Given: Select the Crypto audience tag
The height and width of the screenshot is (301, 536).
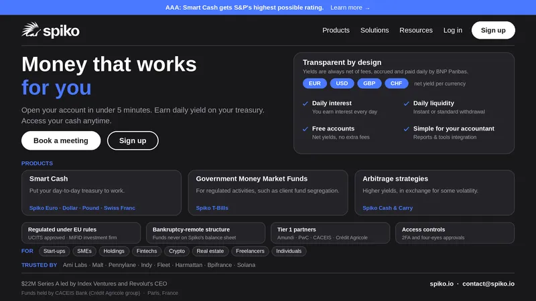Looking at the screenshot, I should click(x=177, y=252).
